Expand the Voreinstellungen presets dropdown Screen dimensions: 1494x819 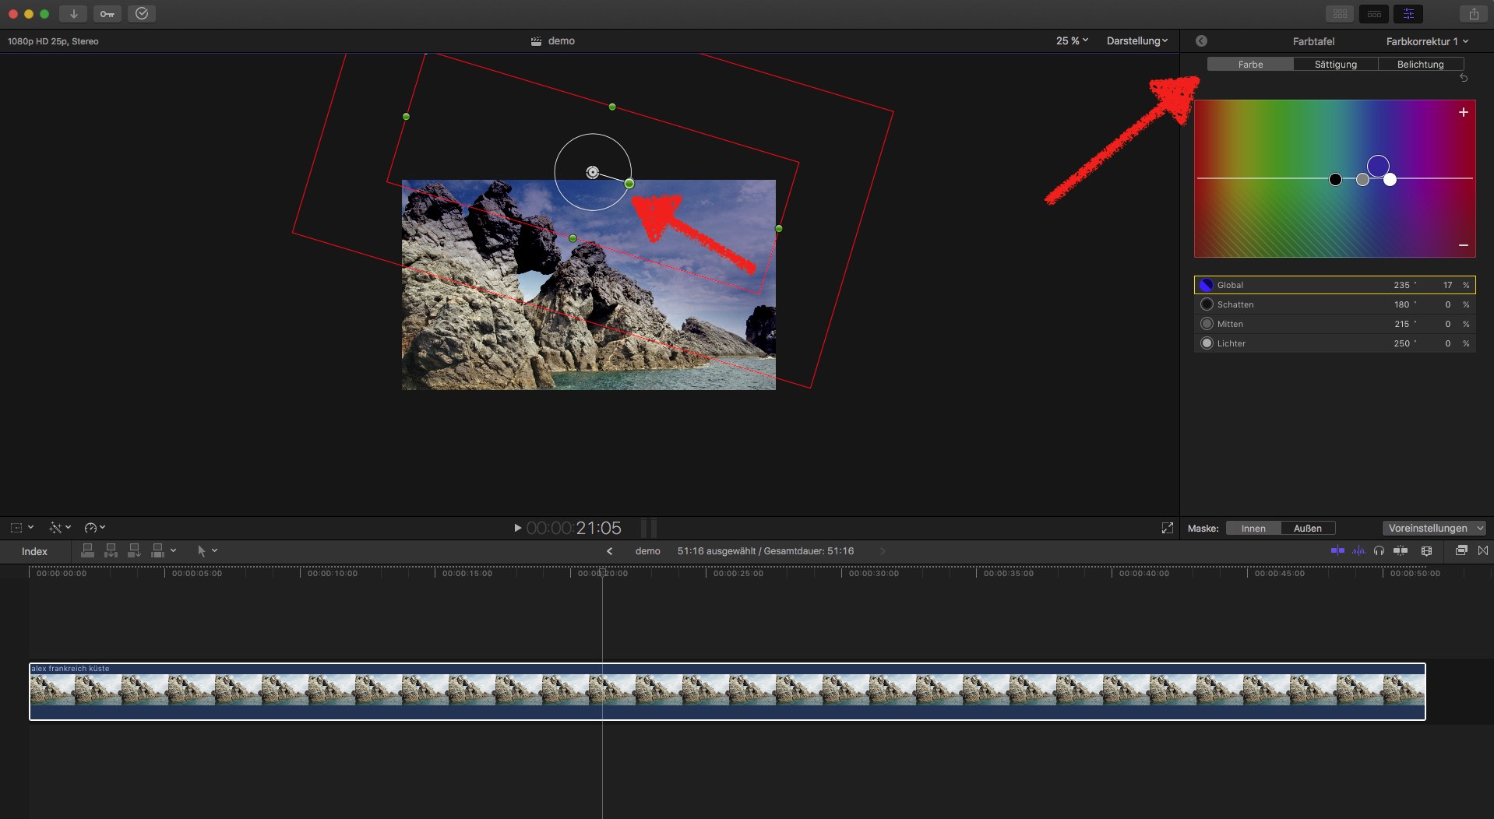pos(1435,529)
